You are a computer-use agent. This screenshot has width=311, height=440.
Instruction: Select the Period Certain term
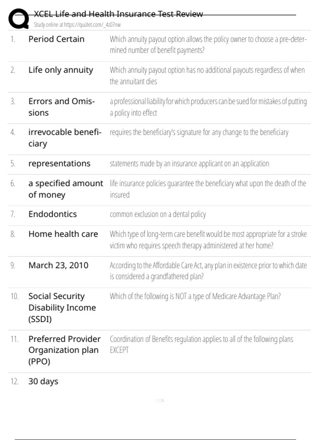click(56, 39)
